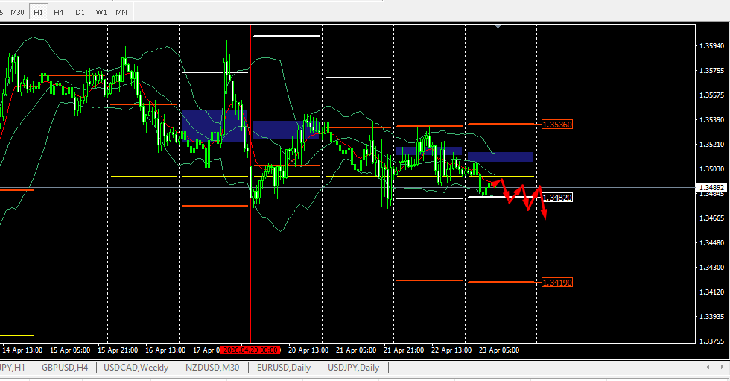Click 1.33755 on the price scale
The width and height of the screenshot is (730, 381).
tap(712, 341)
